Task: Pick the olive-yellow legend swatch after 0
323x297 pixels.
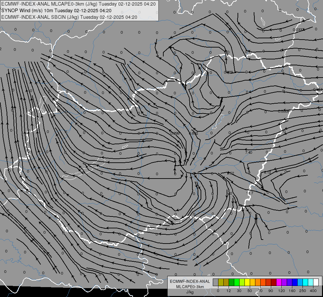Action: 221,282
